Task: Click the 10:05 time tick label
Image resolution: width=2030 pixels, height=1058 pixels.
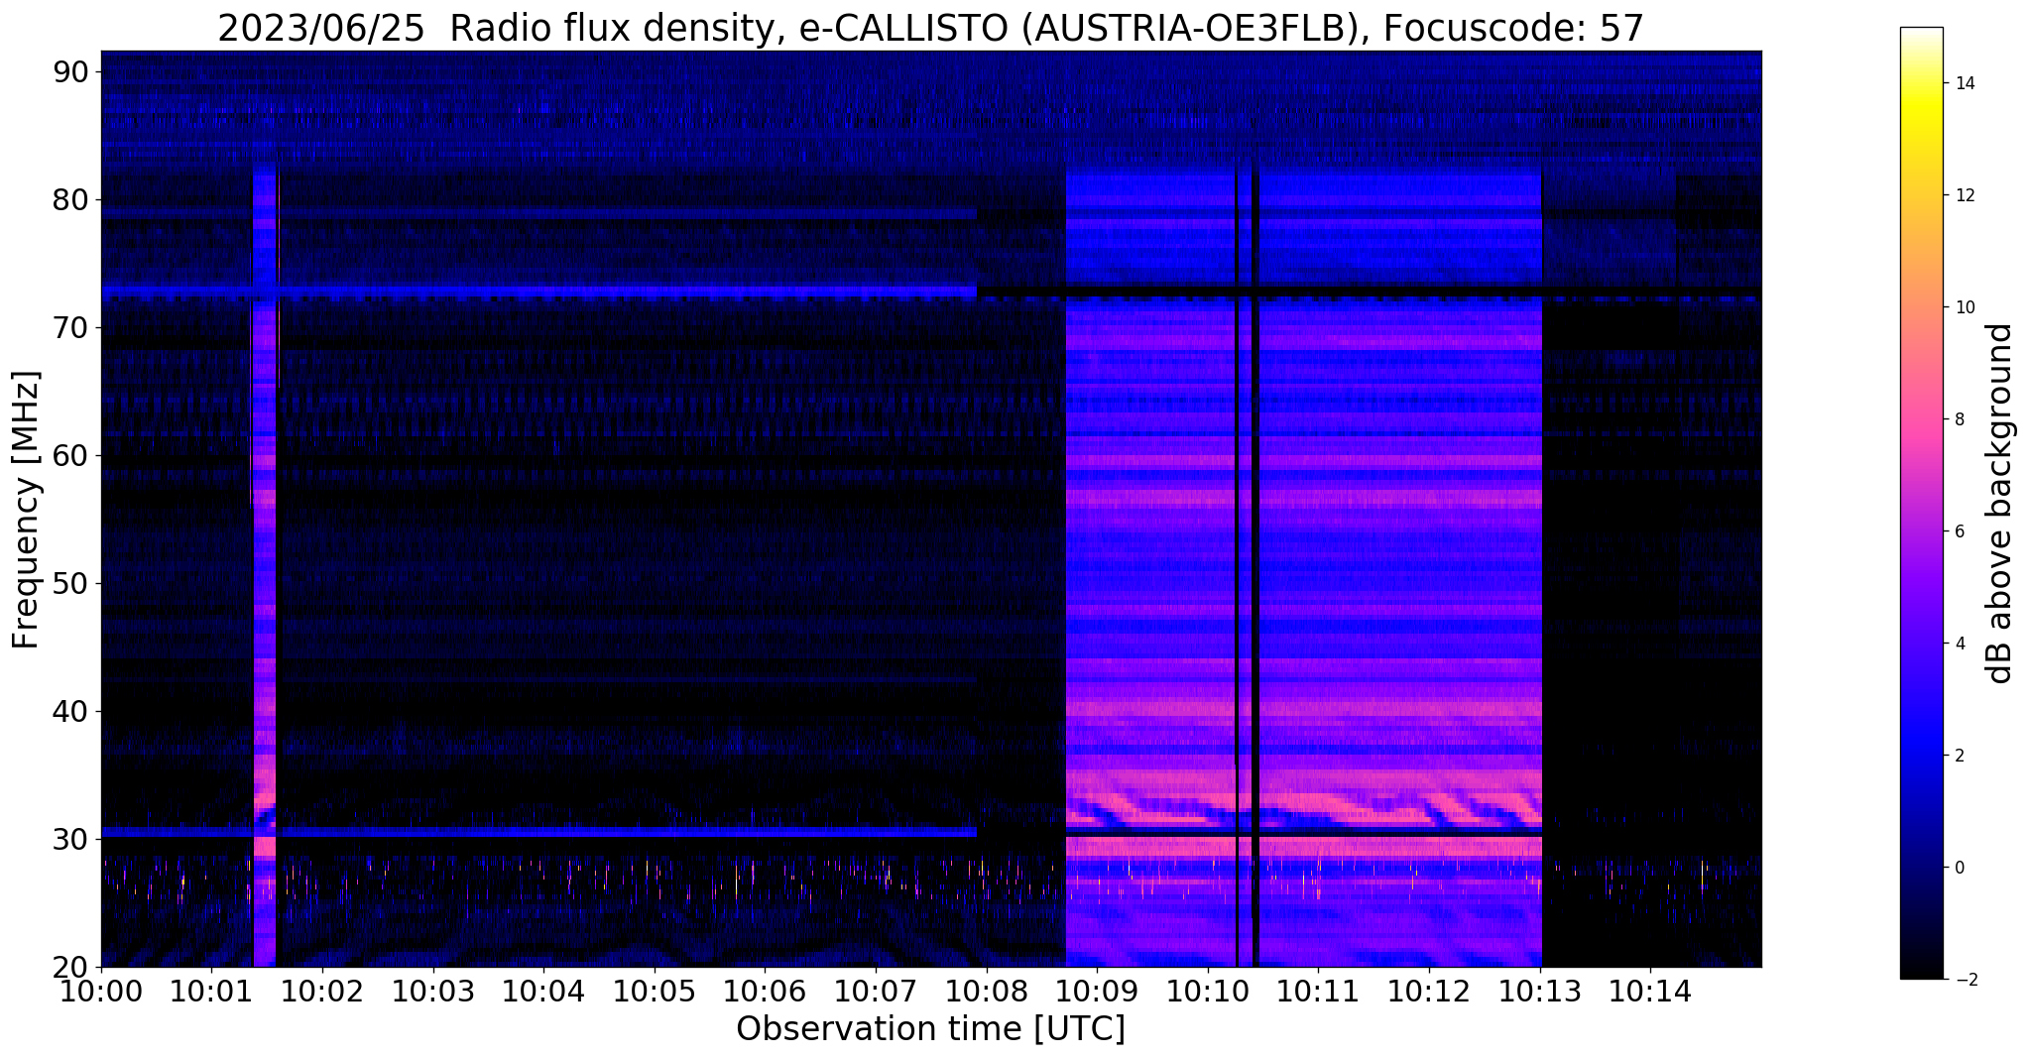Action: point(655,993)
